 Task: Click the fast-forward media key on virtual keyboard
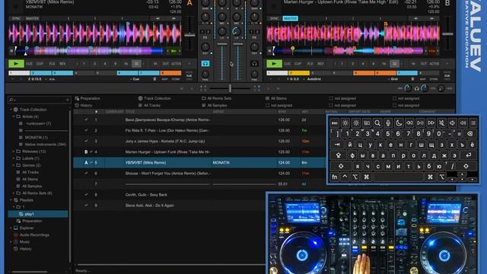tap(431, 123)
